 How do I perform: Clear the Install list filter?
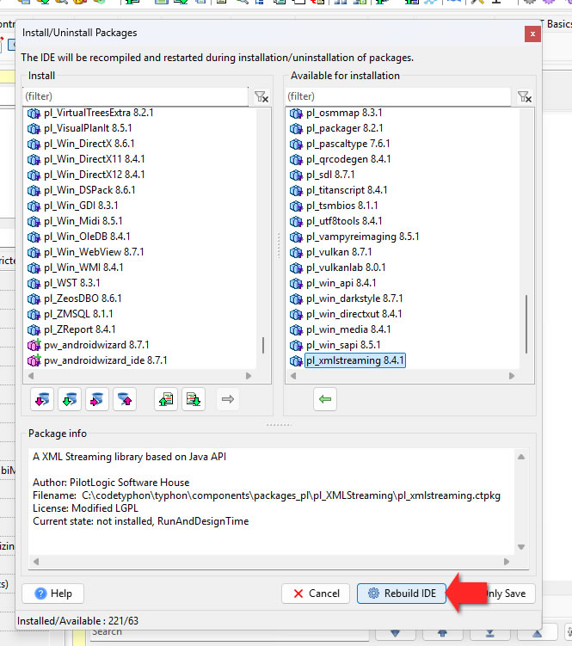click(261, 97)
